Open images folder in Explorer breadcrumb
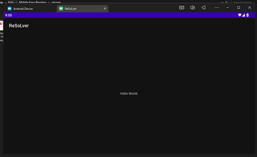 [56, 2]
